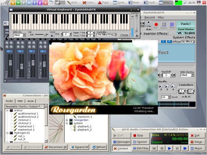Open the KLmt 15 dropdown
The height and width of the screenshot is (155, 207).
coord(166,97)
